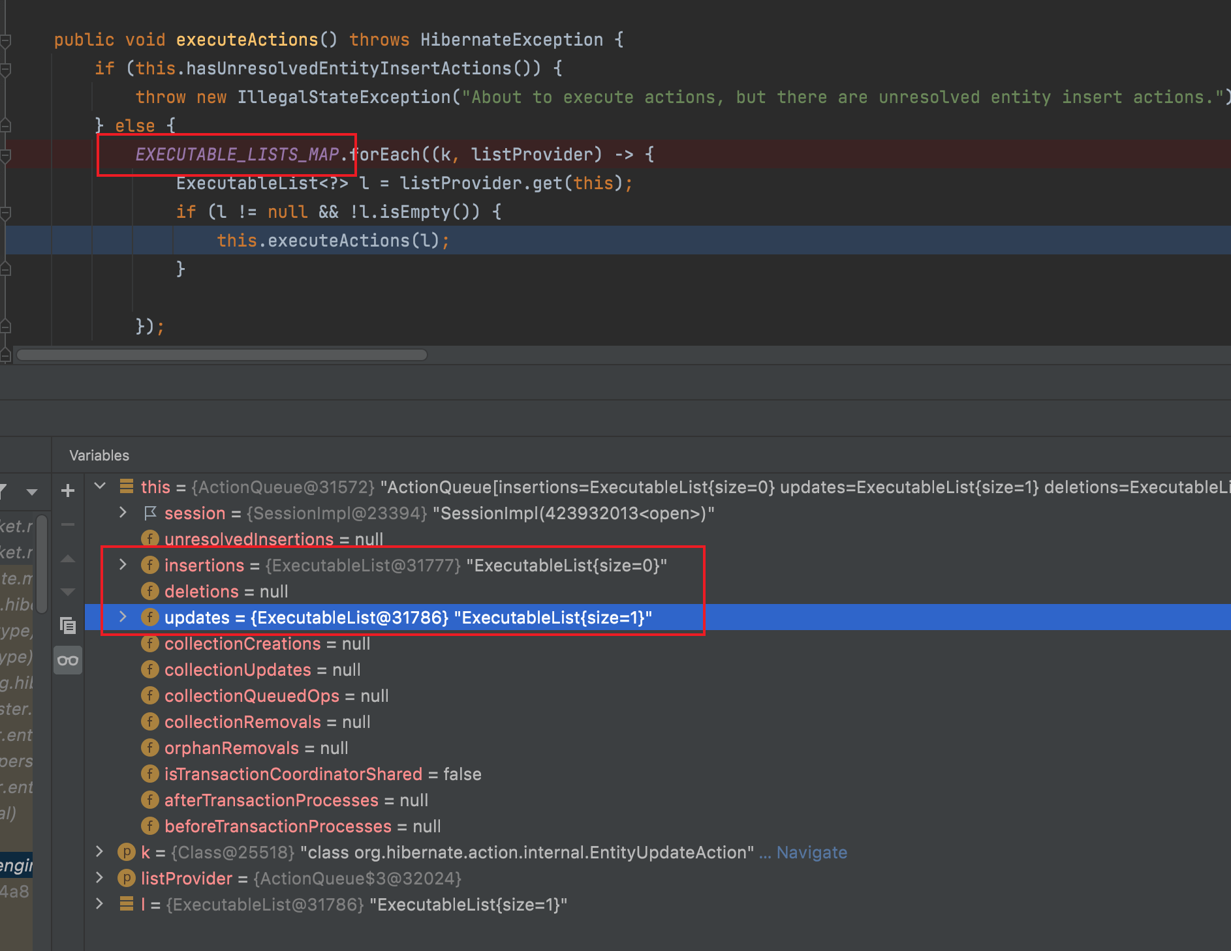Expand the session SessionImpl node
The width and height of the screenshot is (1231, 951).
coord(123,513)
